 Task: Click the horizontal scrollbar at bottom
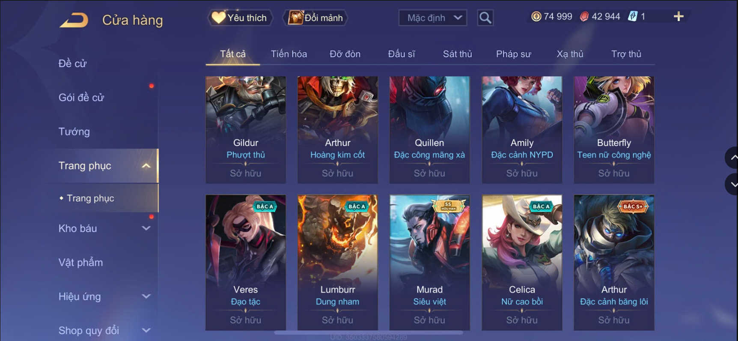368,332
